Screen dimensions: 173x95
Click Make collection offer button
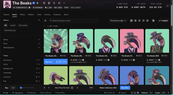pyautogui.click(x=108, y=88)
